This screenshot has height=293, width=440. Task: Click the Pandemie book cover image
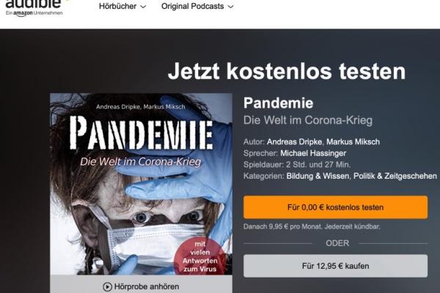(x=141, y=184)
